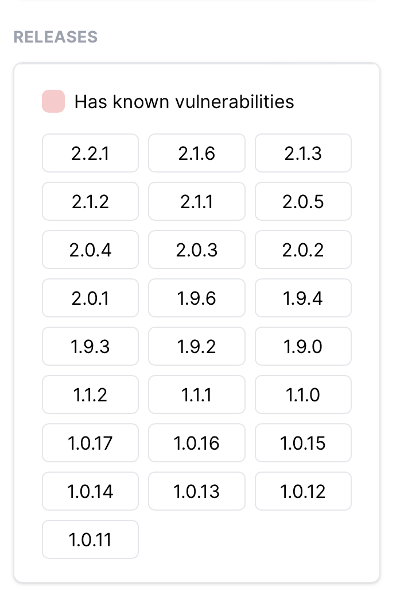
Task: Open release 2.0.5
Action: click(303, 202)
